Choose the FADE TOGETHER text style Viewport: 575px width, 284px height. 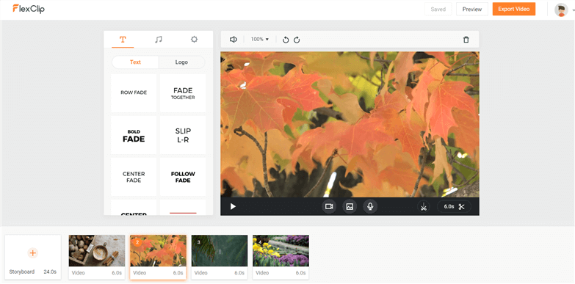coord(183,93)
